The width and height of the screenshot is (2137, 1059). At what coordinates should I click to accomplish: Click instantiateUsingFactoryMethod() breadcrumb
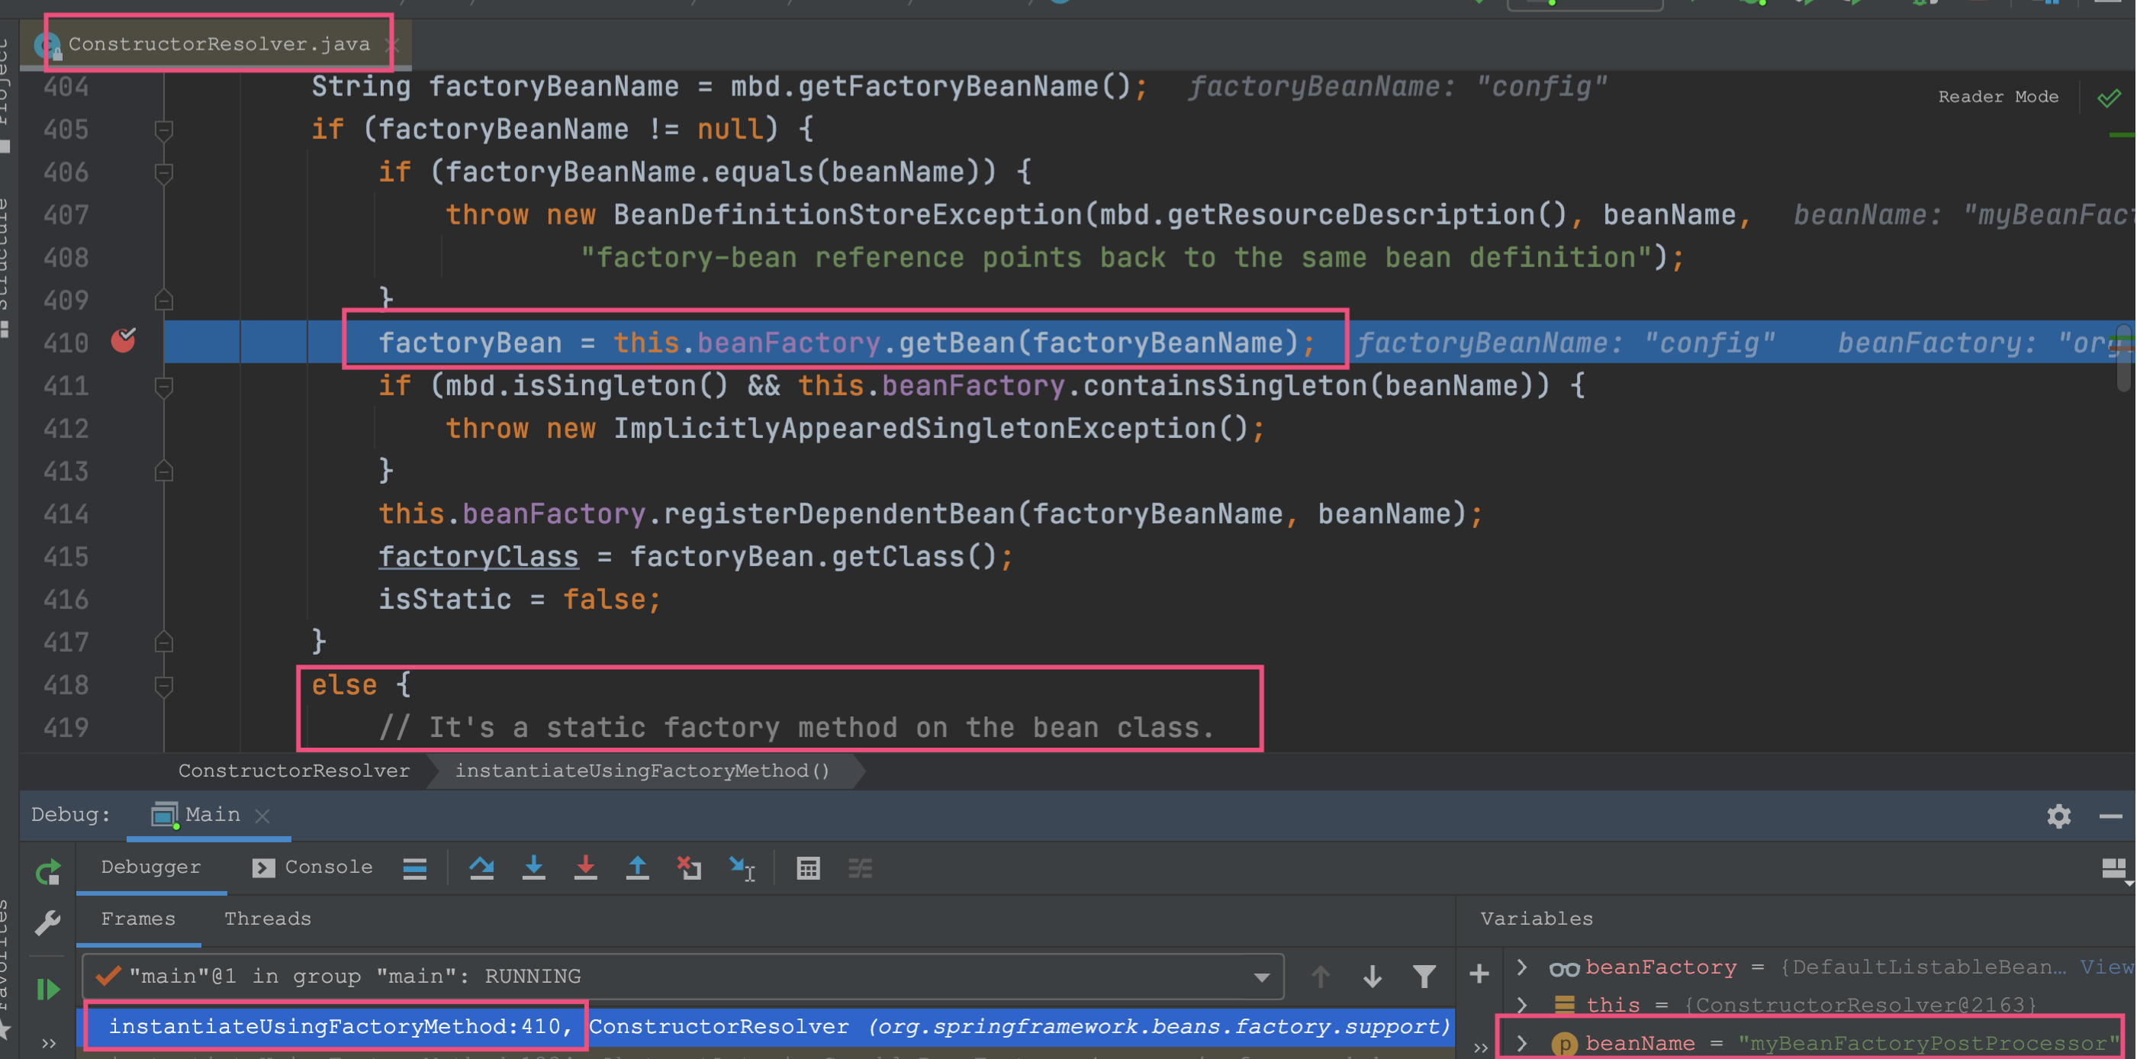(642, 771)
